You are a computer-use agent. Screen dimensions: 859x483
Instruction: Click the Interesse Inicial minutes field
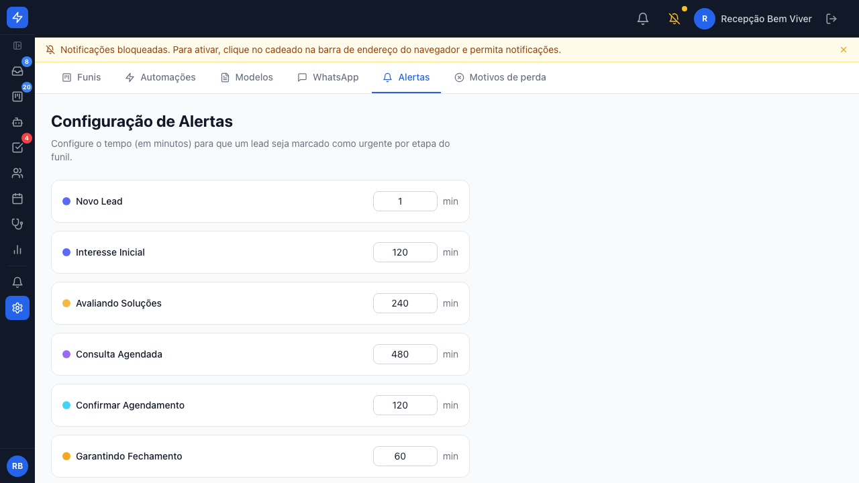(405, 252)
